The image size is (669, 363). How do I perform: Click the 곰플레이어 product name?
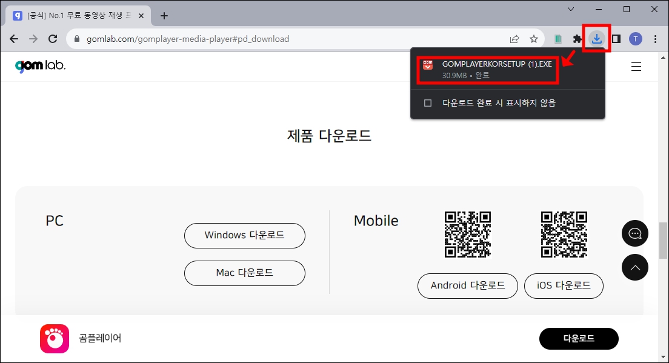100,338
